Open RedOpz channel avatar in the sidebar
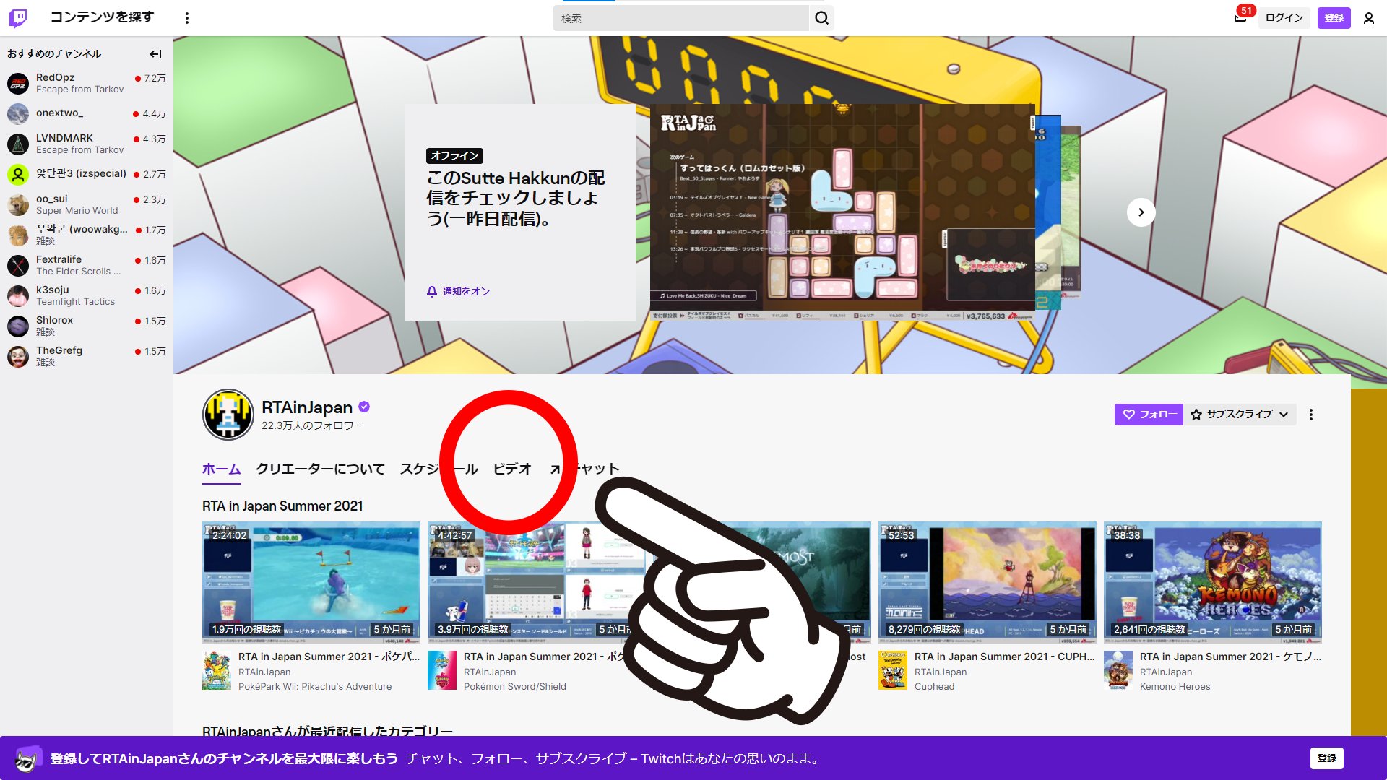This screenshot has height=780, width=1387. point(17,82)
